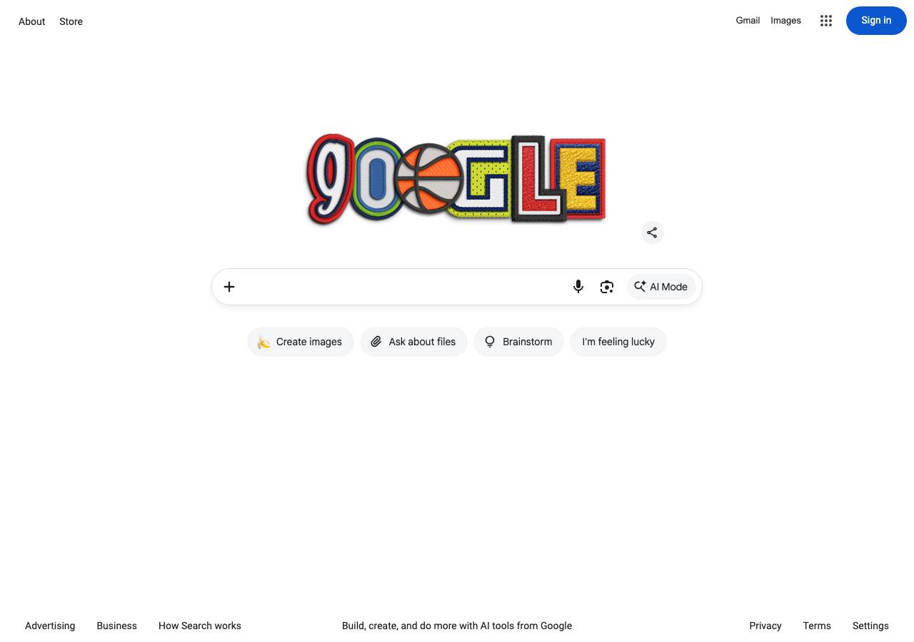Visit the Google Store link

[x=71, y=21]
